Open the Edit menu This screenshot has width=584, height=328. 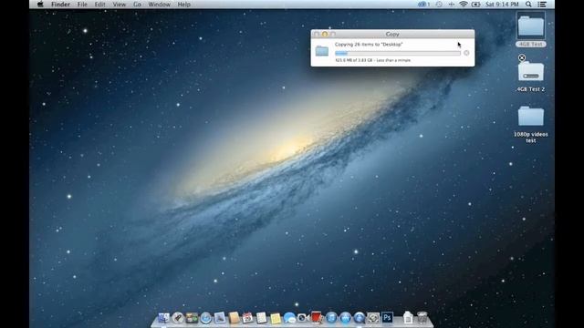click(99, 5)
